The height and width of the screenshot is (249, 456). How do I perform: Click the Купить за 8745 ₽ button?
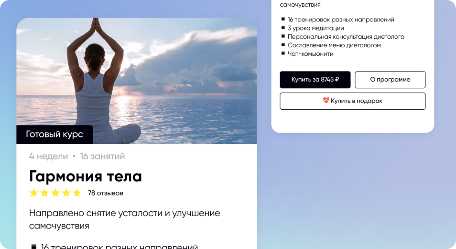(315, 80)
